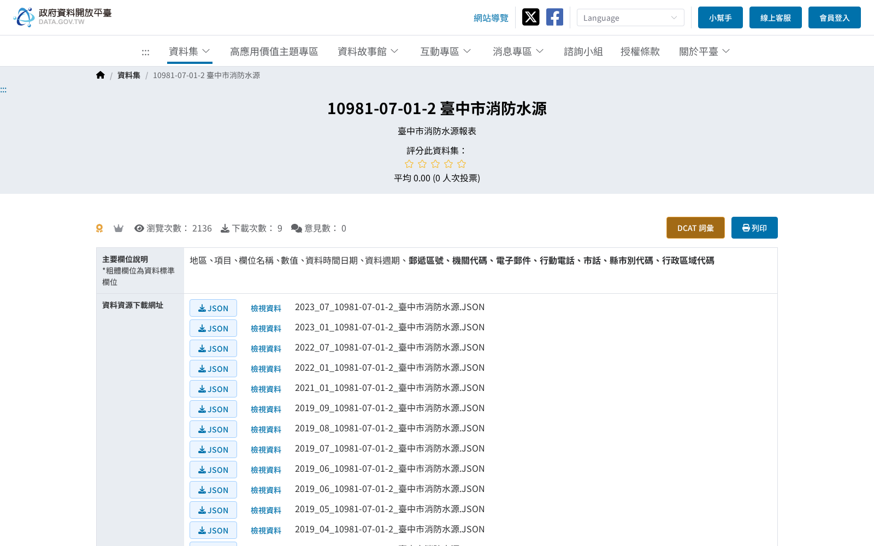
Task: Open the Language dropdown
Action: pos(630,17)
